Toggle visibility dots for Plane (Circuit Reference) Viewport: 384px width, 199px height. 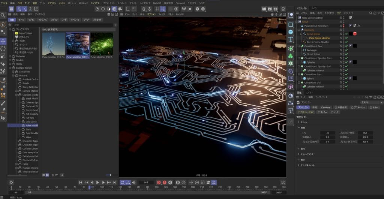tap(344, 26)
